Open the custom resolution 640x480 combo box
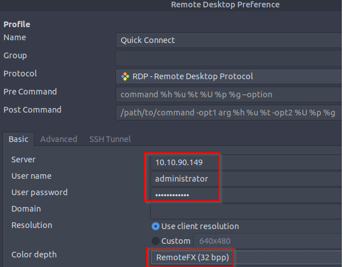Image resolution: width=343 pixels, height=267 pixels. click(x=268, y=241)
